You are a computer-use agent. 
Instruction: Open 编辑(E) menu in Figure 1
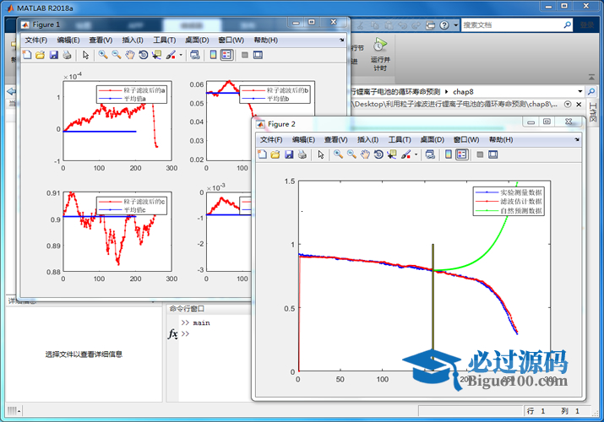tap(68, 40)
